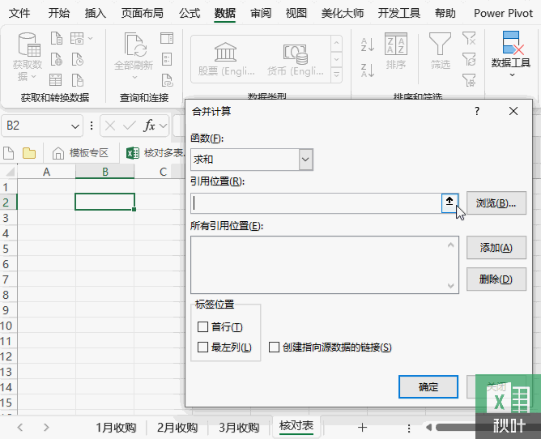Click the Reapply filter icon
Screen dimensions: 541x439
(469, 59)
